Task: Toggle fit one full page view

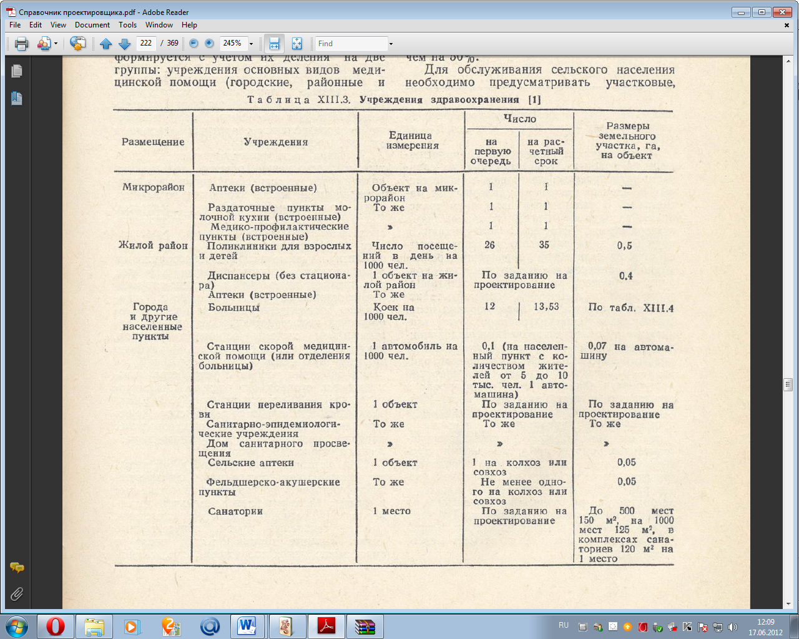Action: [297, 44]
